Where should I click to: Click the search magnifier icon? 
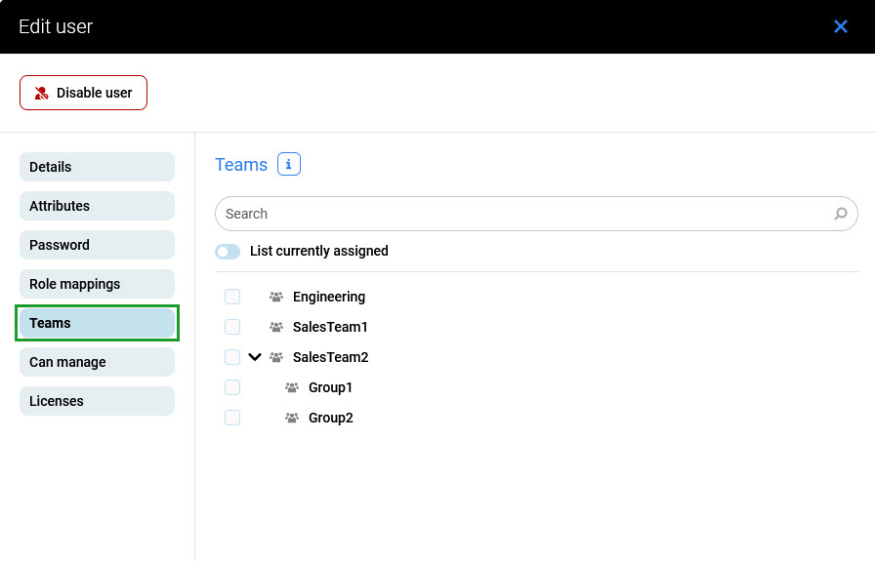[840, 214]
